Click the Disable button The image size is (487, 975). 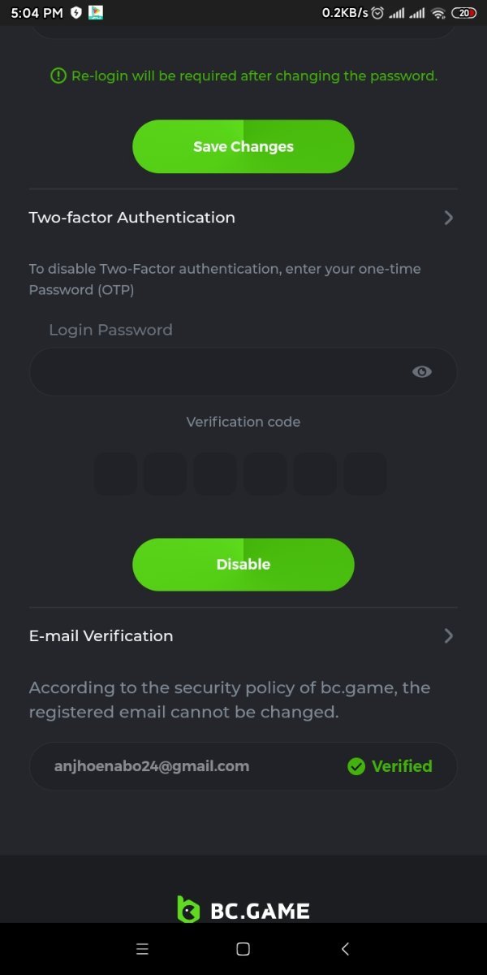point(243,565)
